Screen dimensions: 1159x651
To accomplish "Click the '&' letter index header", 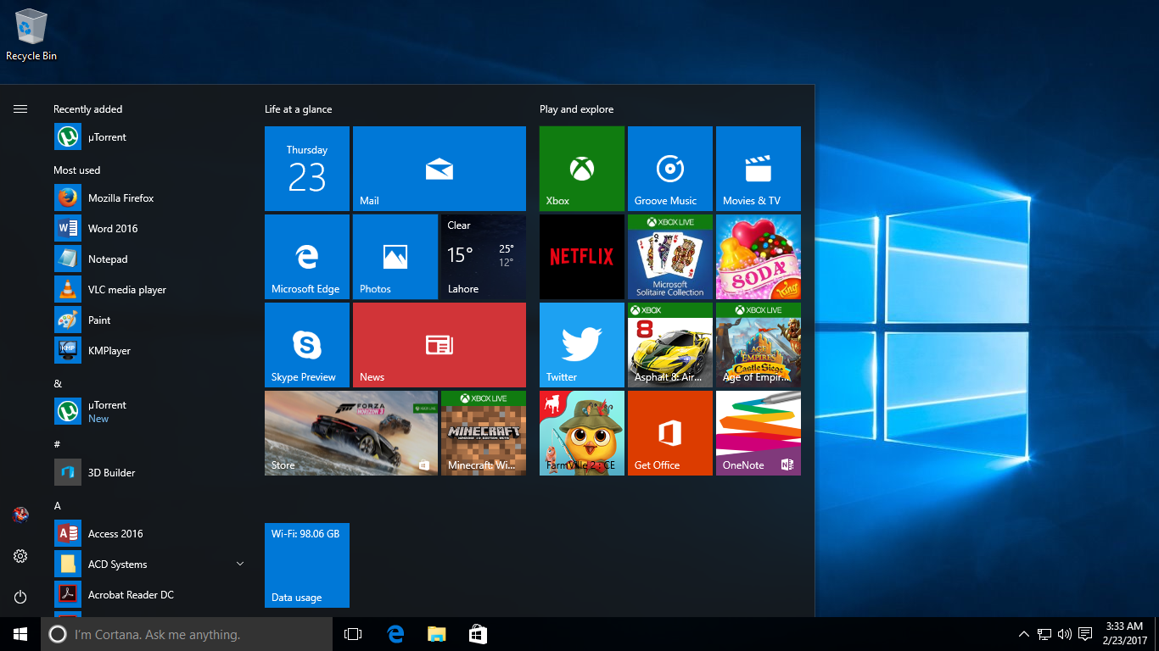I will (58, 384).
